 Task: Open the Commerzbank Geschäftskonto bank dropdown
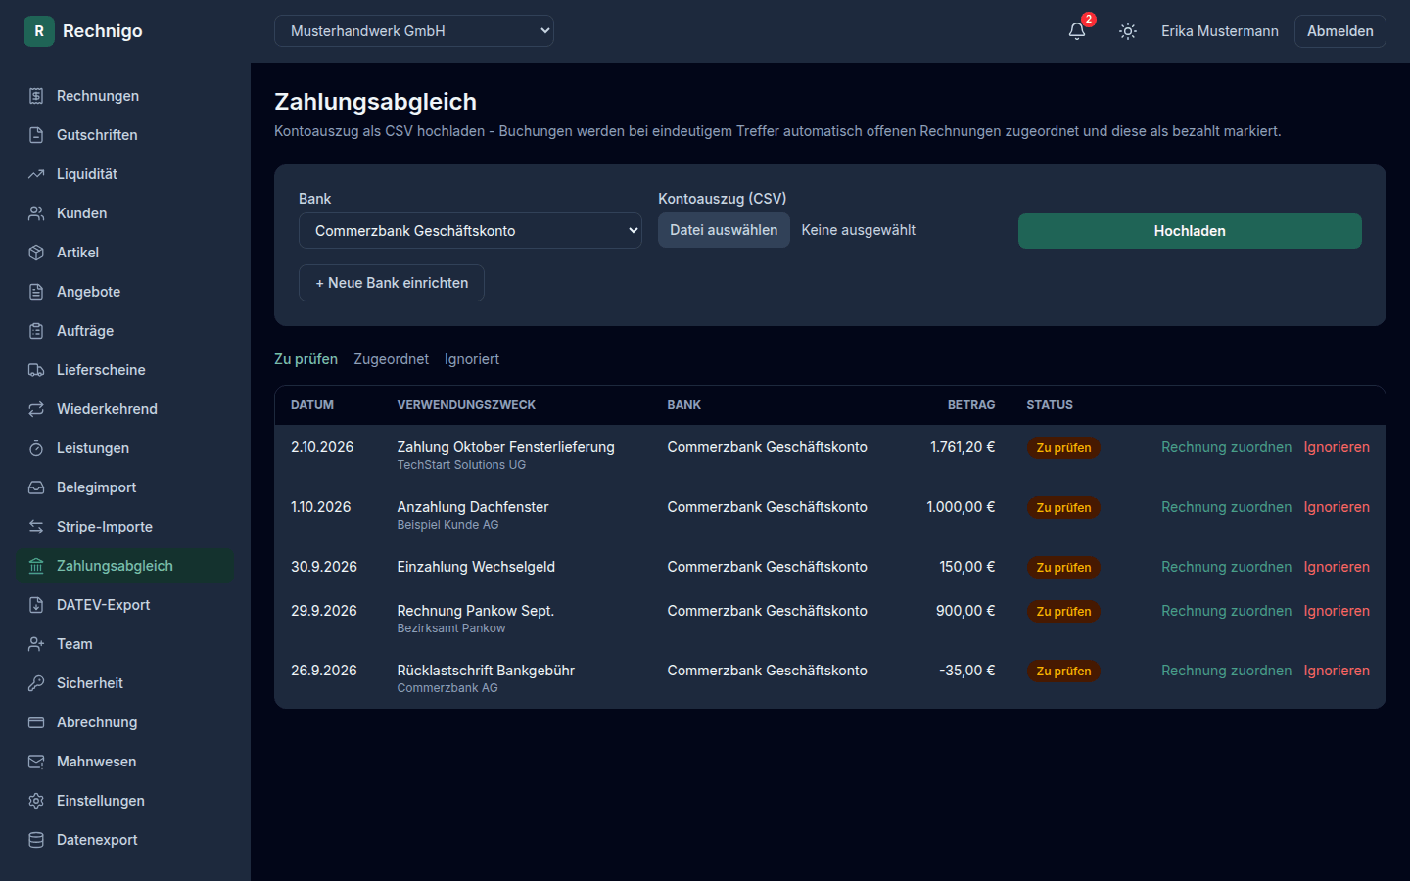click(x=470, y=231)
